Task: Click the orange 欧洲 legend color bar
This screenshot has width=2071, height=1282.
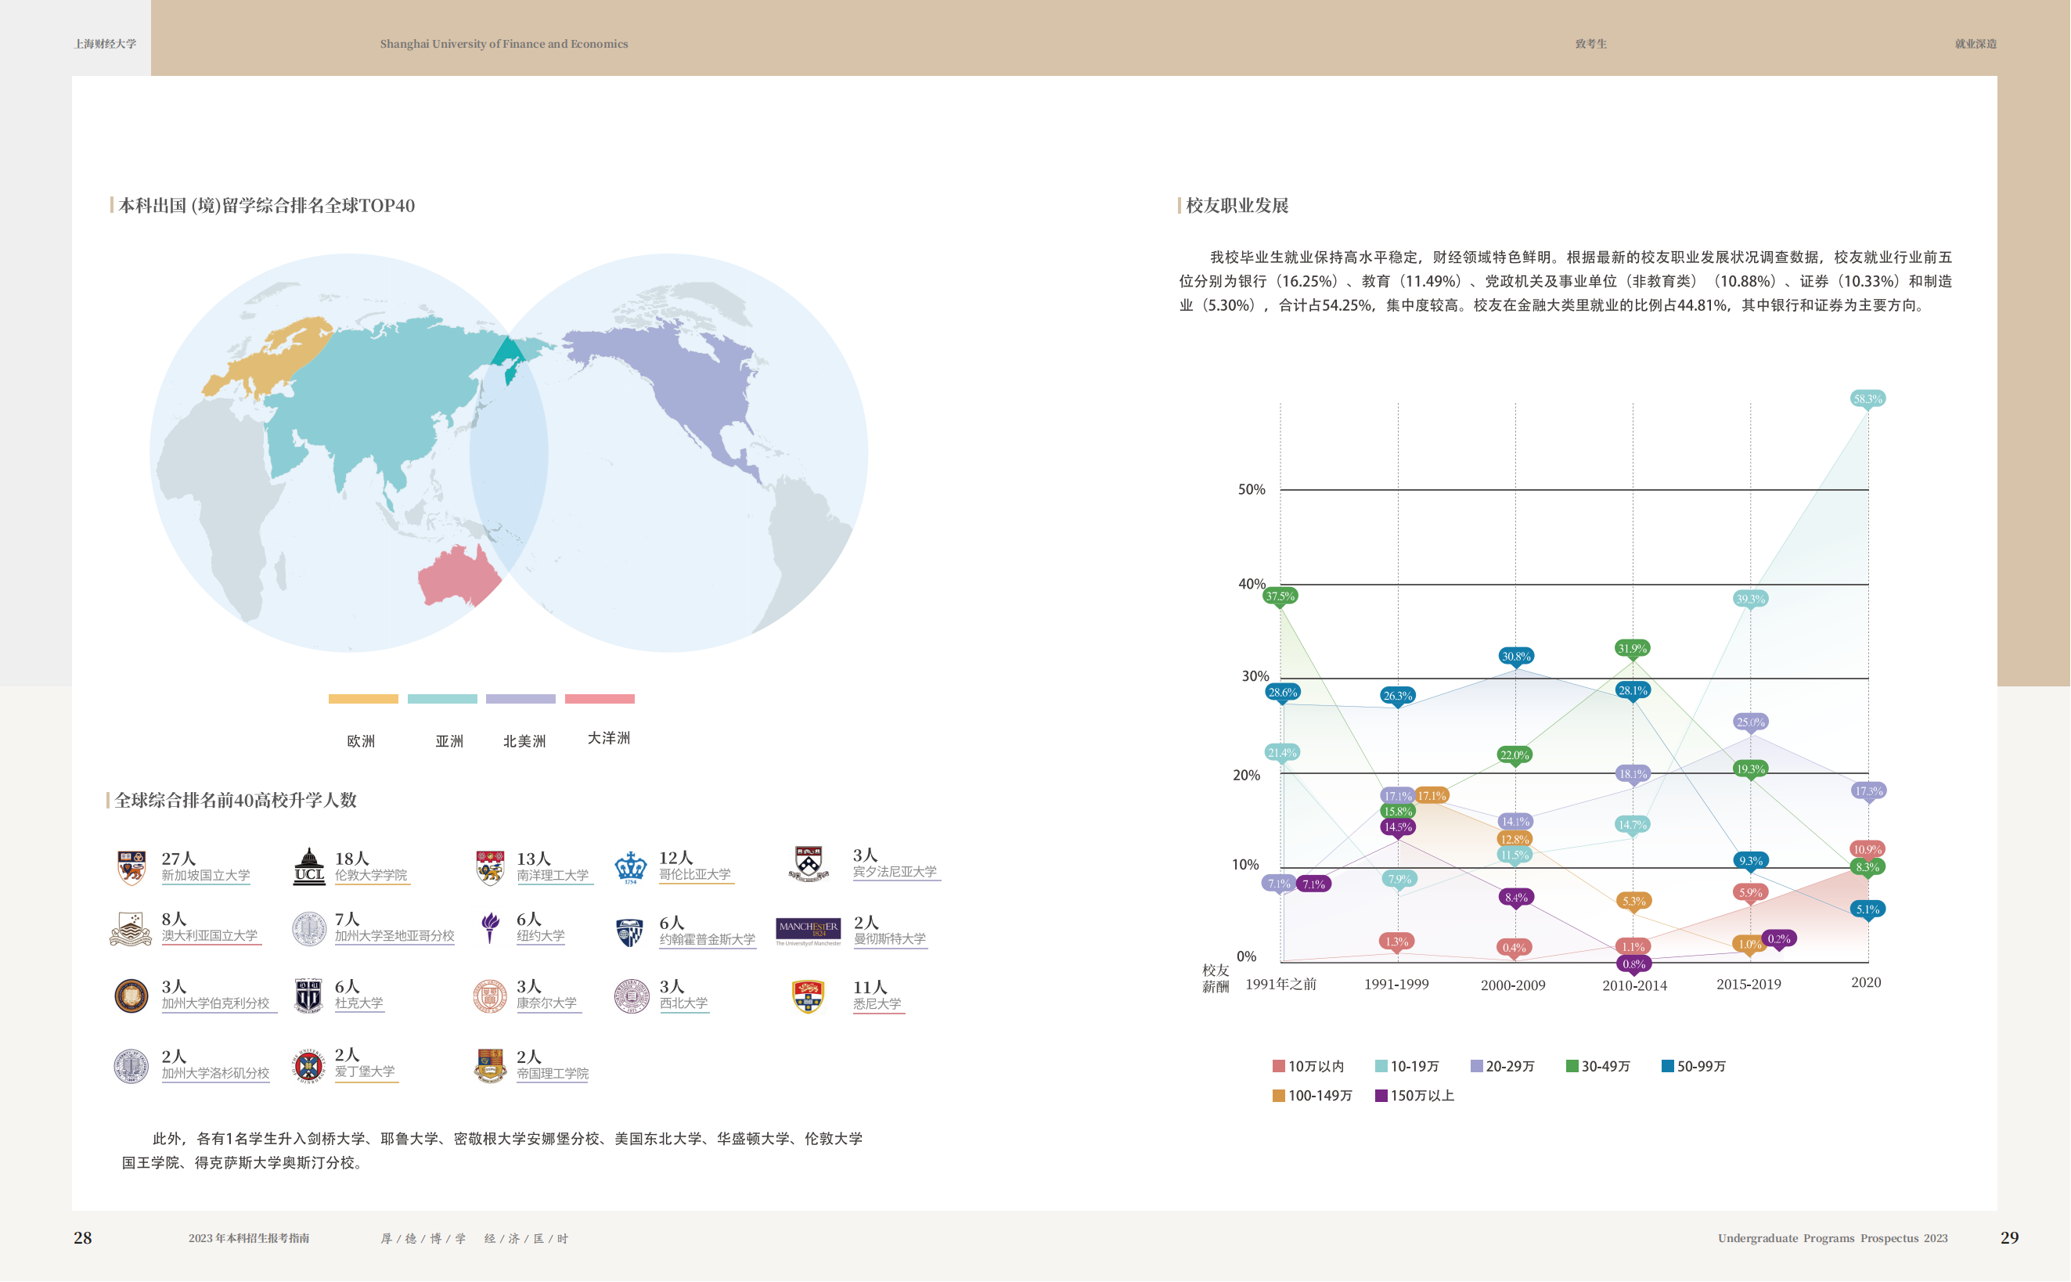Action: [363, 699]
